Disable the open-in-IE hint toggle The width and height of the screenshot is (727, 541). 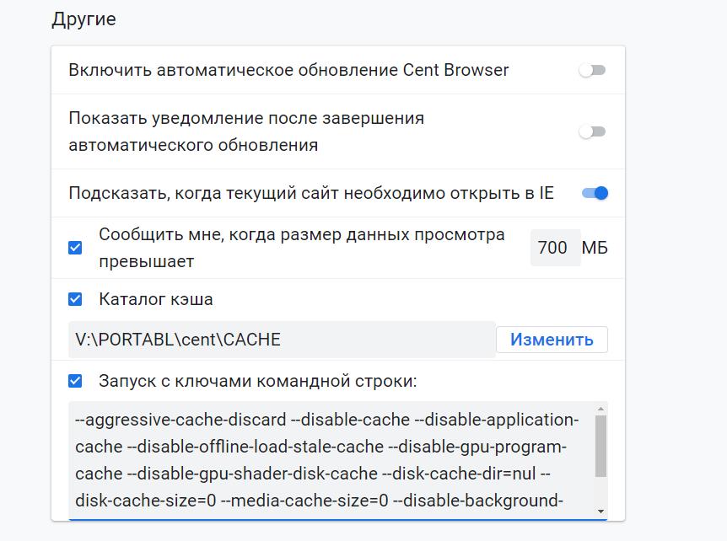[x=595, y=193]
